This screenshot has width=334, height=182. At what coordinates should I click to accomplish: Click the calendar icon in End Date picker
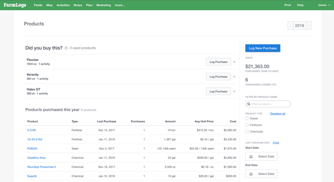tap(251, 174)
